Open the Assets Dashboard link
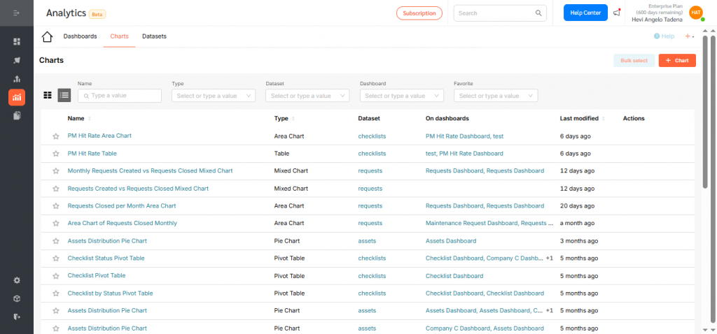 [450, 241]
